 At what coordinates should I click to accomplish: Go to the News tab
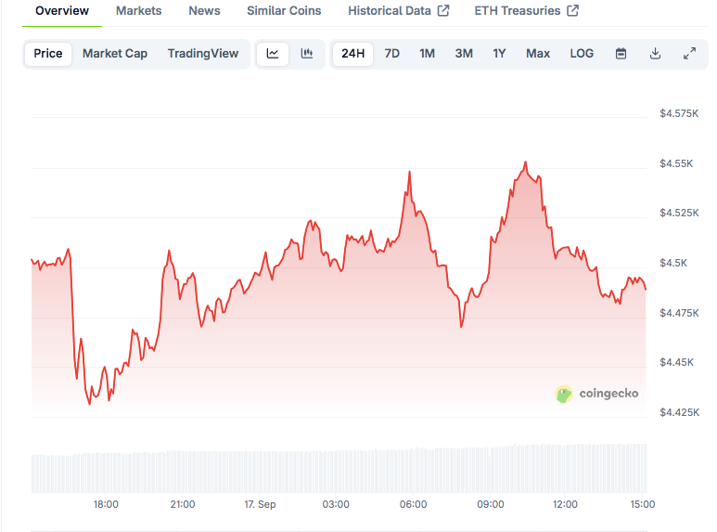204,11
